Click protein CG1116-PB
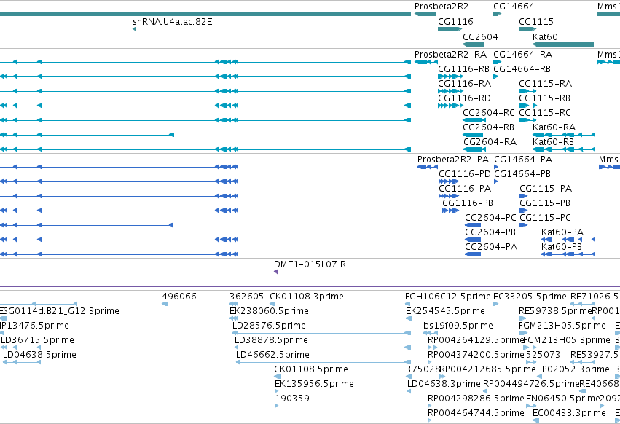This screenshot has width=620, height=424. [x=468, y=203]
